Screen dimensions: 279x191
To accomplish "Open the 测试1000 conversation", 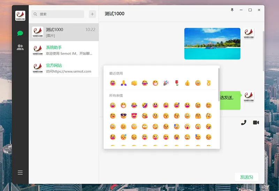I will tap(63, 32).
